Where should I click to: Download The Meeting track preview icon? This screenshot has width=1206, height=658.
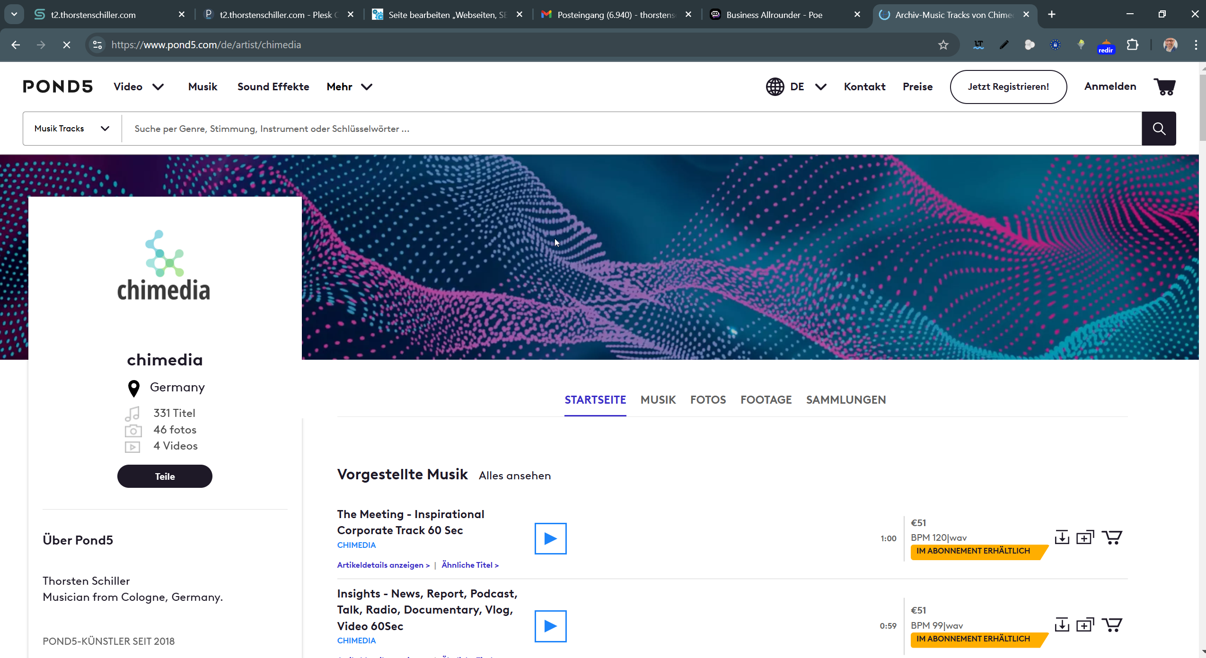click(1062, 537)
